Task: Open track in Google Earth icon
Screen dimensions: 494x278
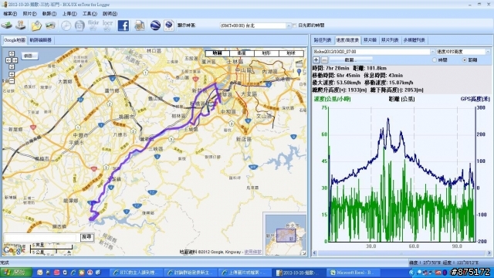Action: pyautogui.click(x=155, y=25)
